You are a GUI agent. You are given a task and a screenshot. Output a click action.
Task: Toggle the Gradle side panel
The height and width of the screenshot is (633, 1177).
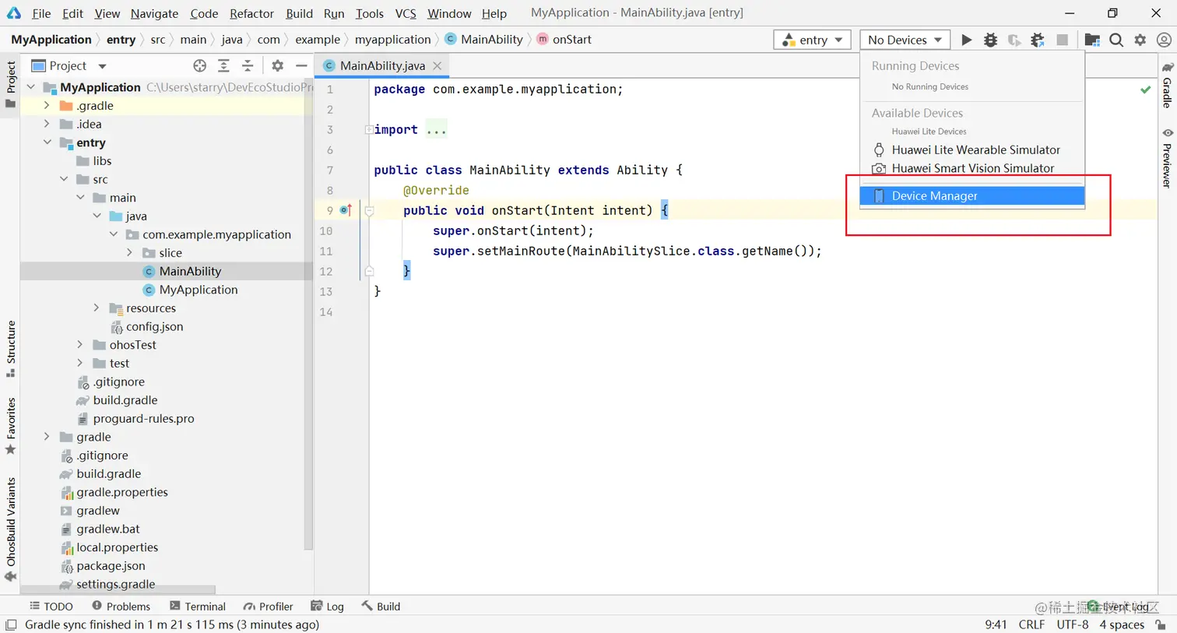(x=1168, y=86)
